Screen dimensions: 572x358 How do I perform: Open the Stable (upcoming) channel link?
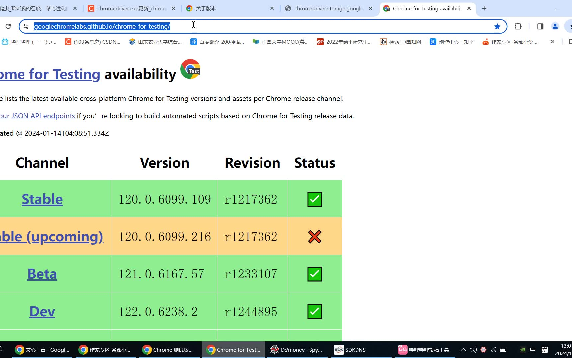52,236
